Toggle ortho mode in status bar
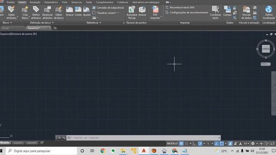Viewport: 276px width, 155px height. tap(195, 143)
